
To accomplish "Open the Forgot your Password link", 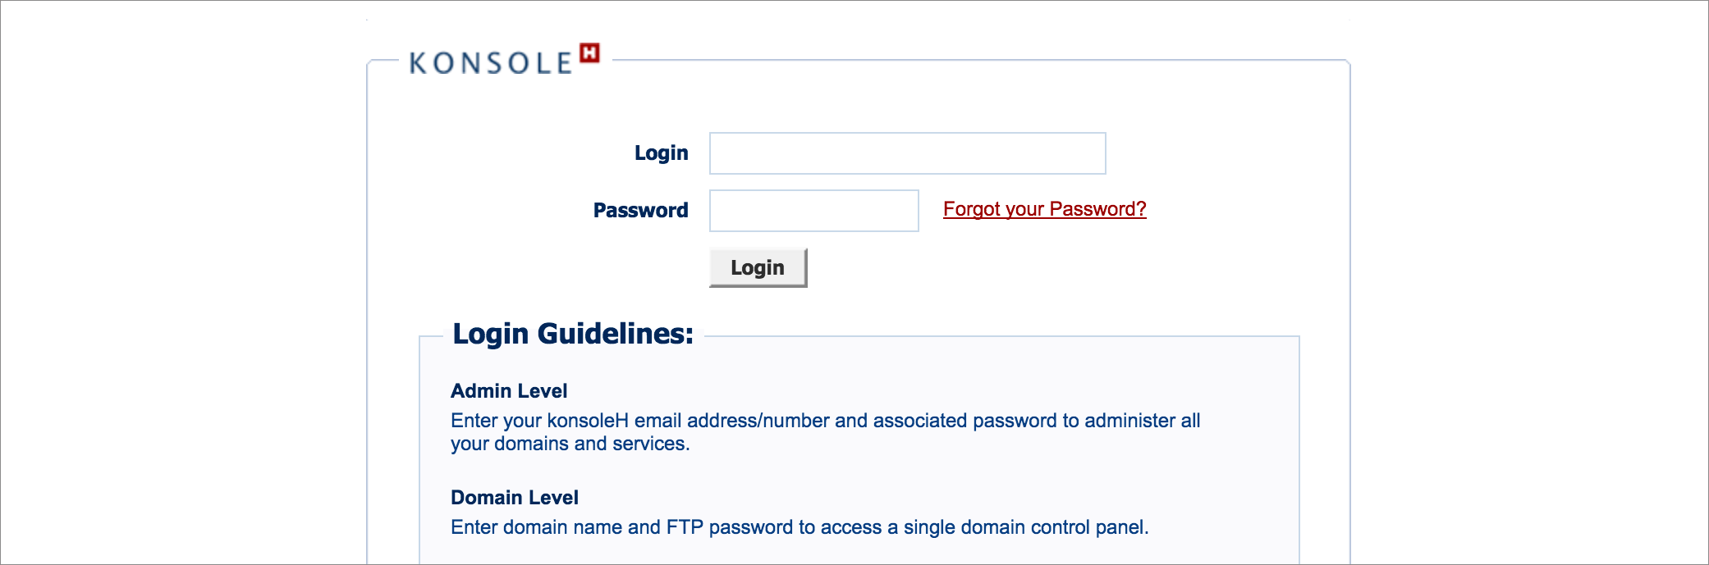I will (1044, 209).
